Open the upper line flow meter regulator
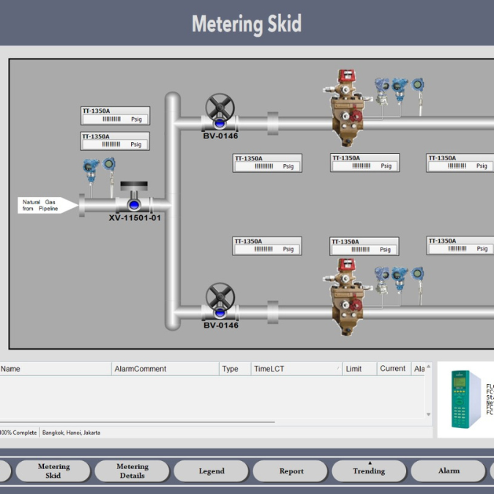 [x=346, y=108]
